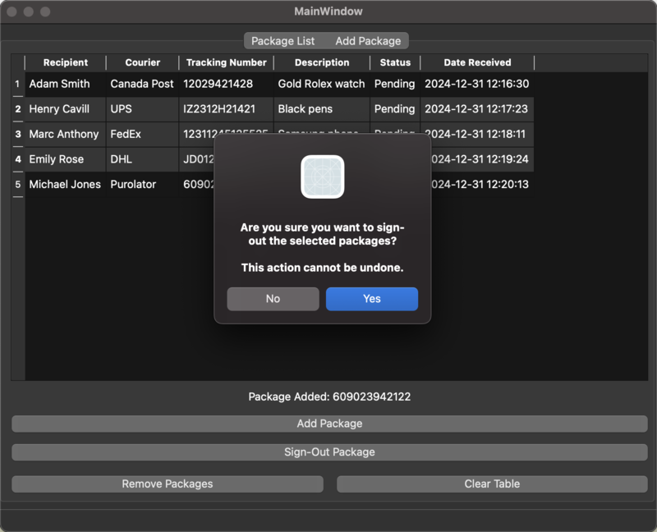Click the application icon in the dialog
This screenshot has width=657, height=532.
tap(322, 177)
